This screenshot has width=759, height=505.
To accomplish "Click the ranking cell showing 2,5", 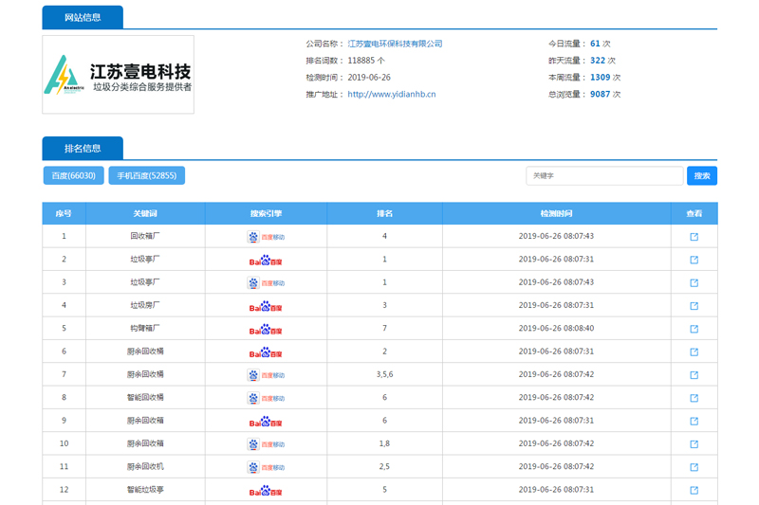I will [x=385, y=467].
